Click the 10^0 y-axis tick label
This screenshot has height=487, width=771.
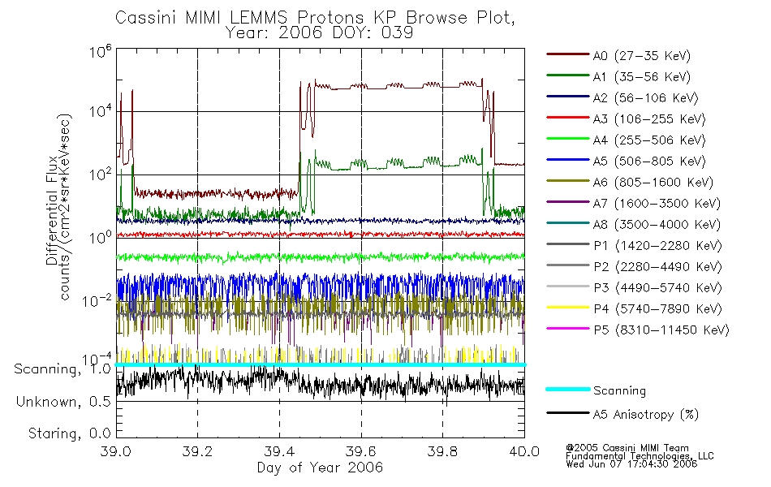[x=101, y=237]
